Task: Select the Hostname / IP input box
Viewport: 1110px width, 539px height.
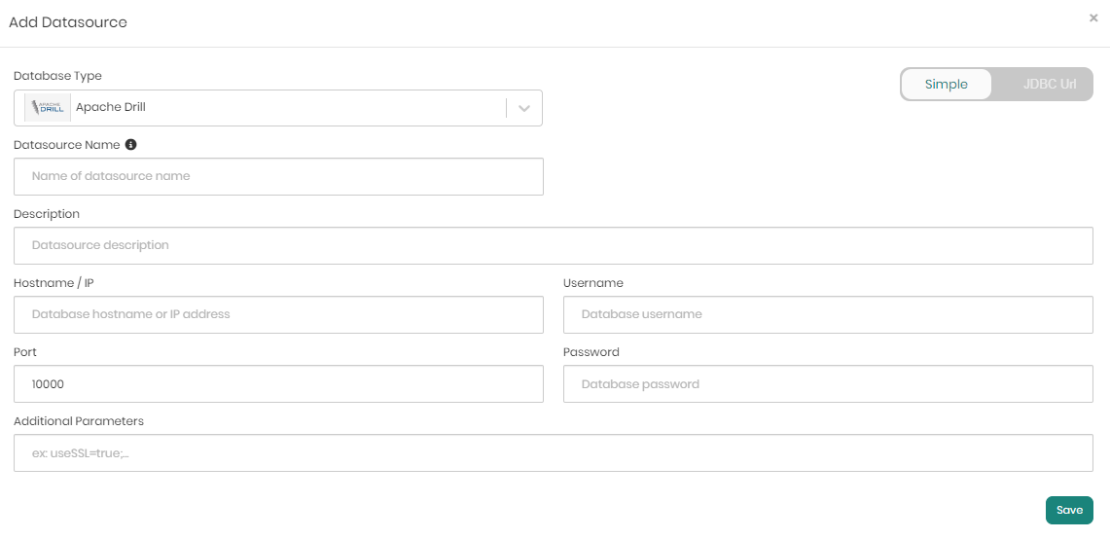Action: pos(278,315)
